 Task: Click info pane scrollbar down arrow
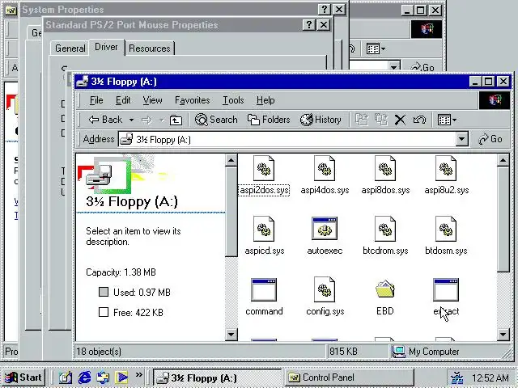point(231,335)
